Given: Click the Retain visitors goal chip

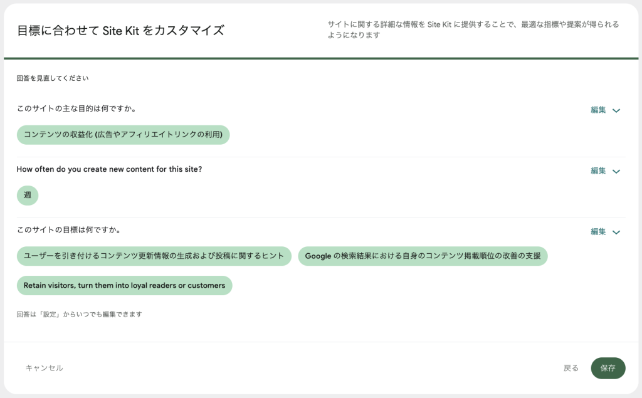Looking at the screenshot, I should (x=124, y=285).
